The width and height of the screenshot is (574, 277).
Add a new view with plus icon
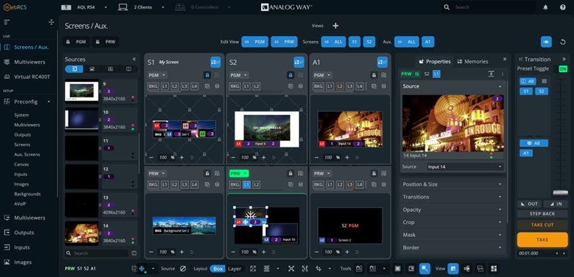(336, 26)
